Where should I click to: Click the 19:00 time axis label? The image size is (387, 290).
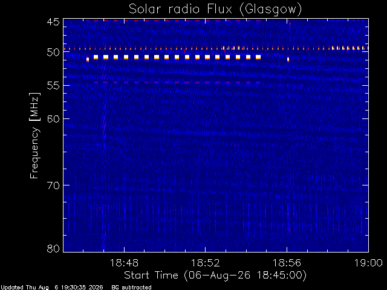click(x=368, y=263)
